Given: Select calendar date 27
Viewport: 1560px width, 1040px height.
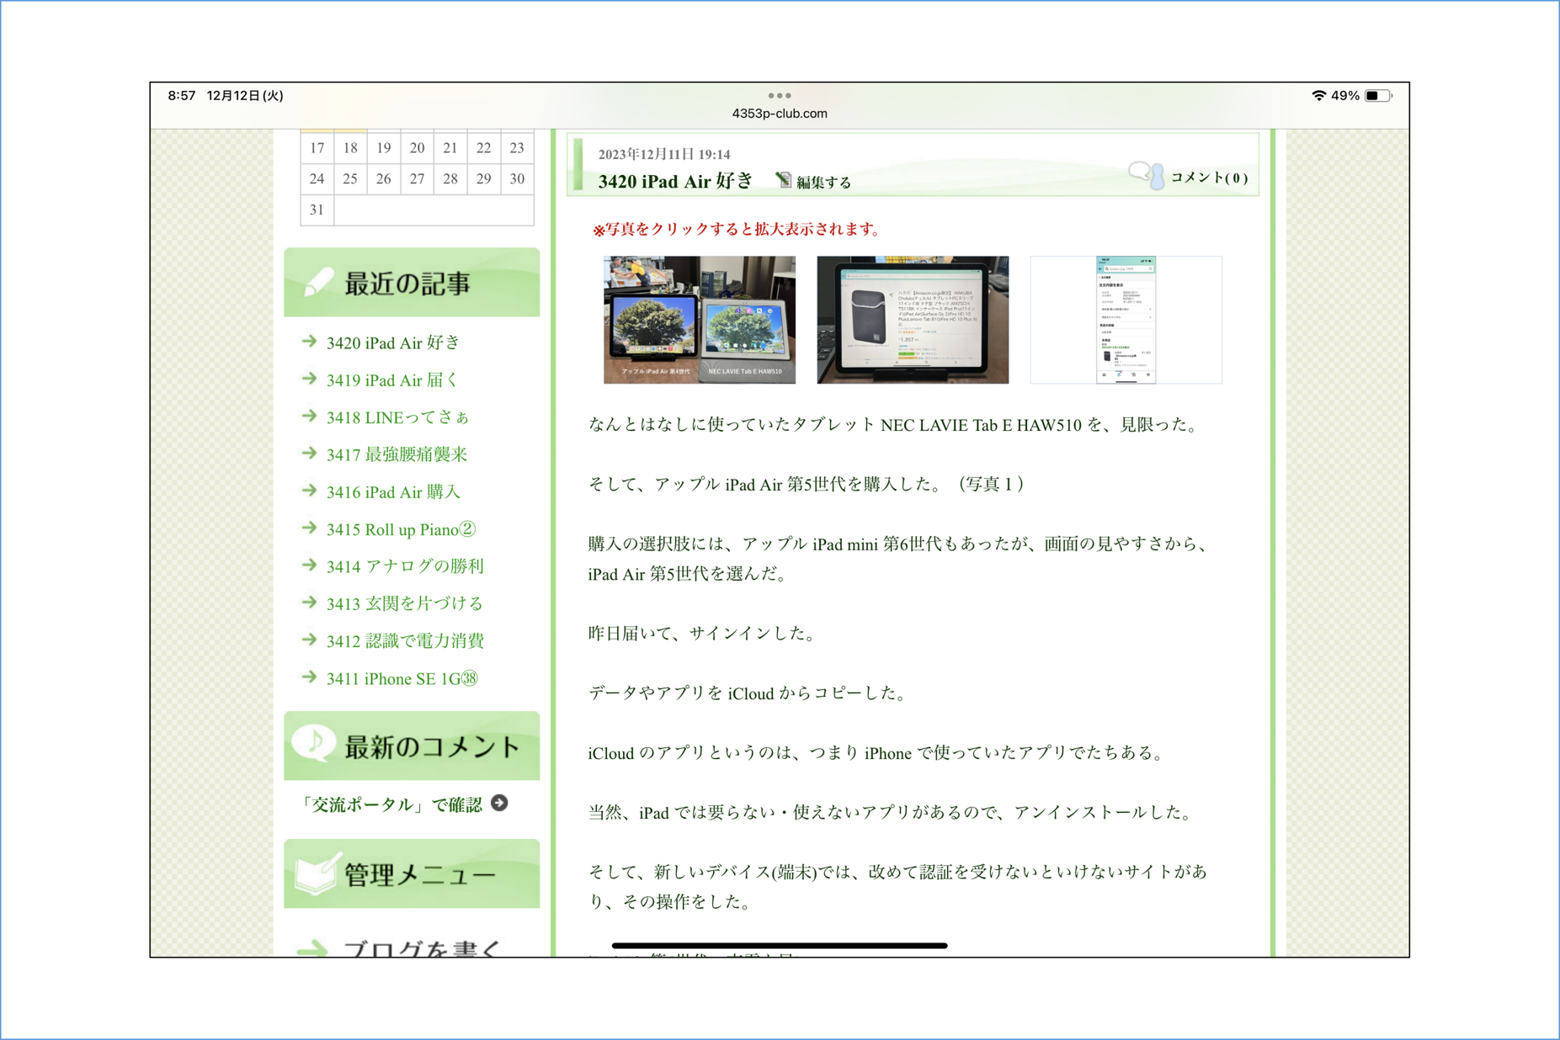Looking at the screenshot, I should (x=417, y=178).
